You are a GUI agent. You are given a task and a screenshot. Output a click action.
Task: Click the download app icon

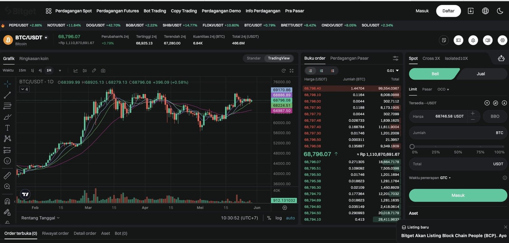coord(471,11)
